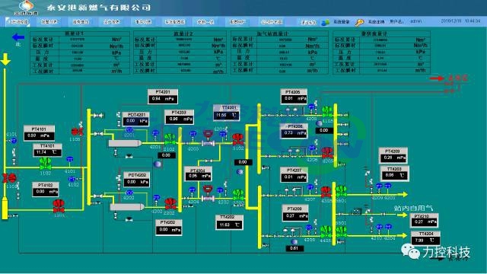Open the highlighted process overview tab
Screen dimensions: 487x274
[x=18, y=22]
